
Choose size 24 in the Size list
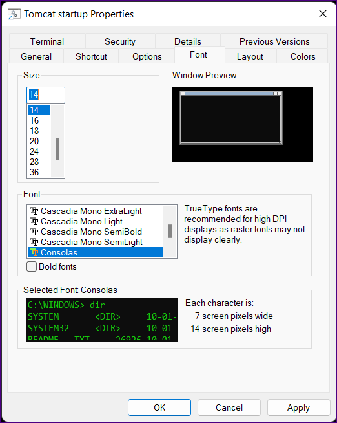[39, 151]
